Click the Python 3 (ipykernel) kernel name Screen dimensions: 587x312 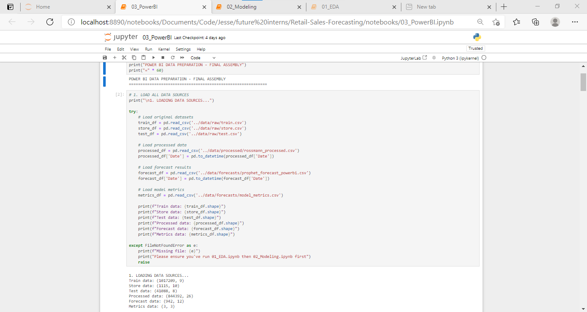[460, 58]
